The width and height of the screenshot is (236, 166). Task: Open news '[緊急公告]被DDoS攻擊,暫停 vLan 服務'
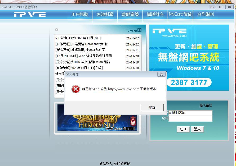point(83,62)
